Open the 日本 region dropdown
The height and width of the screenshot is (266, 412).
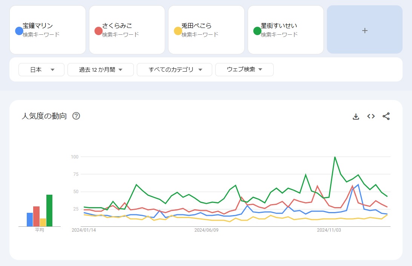[41, 69]
